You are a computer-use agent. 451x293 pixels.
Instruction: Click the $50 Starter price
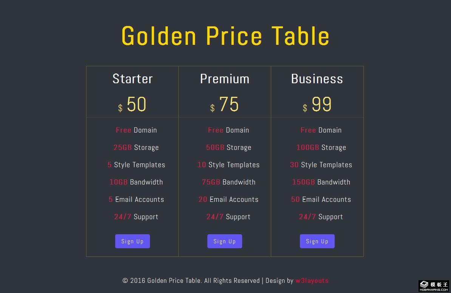pos(133,105)
